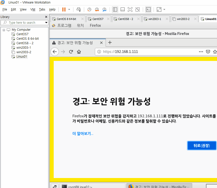Viewport: 217px width, 188px height.
Task: Open the page actions three-dot menu
Action: [x=201, y=52]
